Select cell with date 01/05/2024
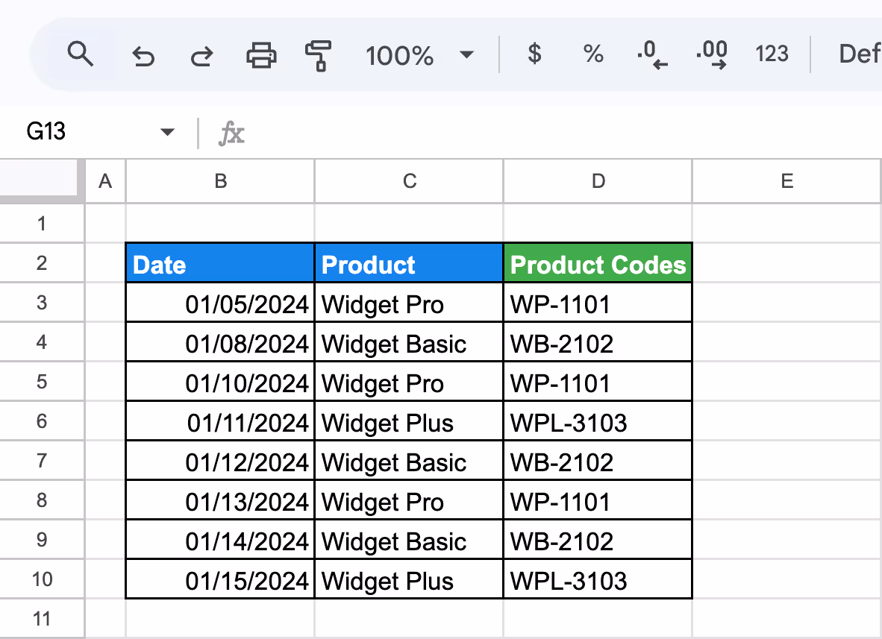This screenshot has width=882, height=639. (x=220, y=303)
